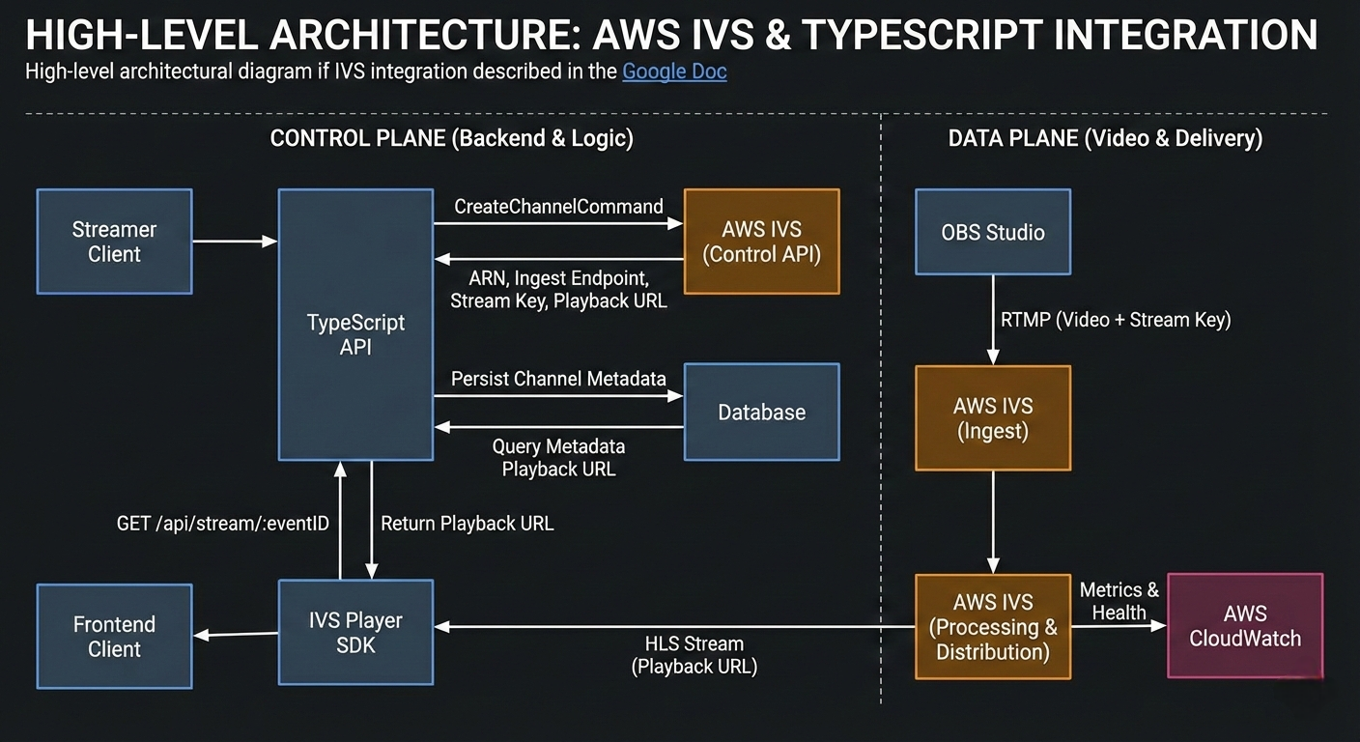Select the HLS Stream (Playback URL) label
The height and width of the screenshot is (742, 1360).
(x=694, y=655)
